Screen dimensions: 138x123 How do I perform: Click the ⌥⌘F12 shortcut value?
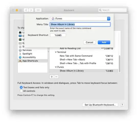pyautogui.click(x=109, y=56)
